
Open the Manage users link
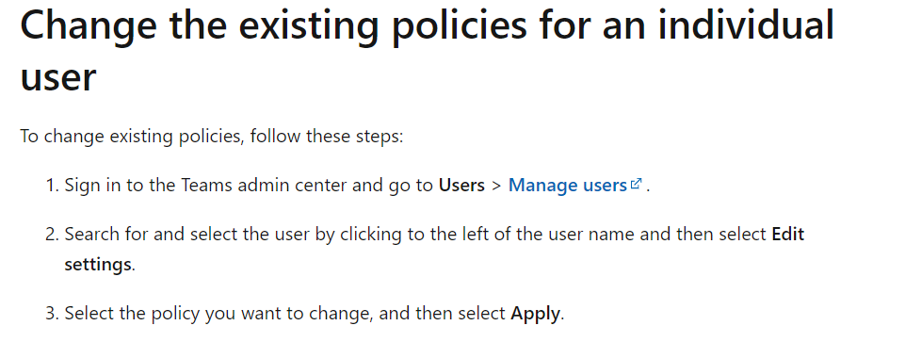(567, 185)
